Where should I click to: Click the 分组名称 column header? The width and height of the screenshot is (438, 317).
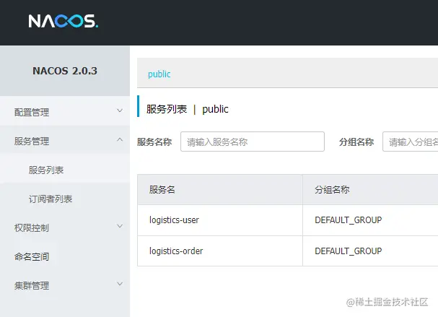[370, 189]
